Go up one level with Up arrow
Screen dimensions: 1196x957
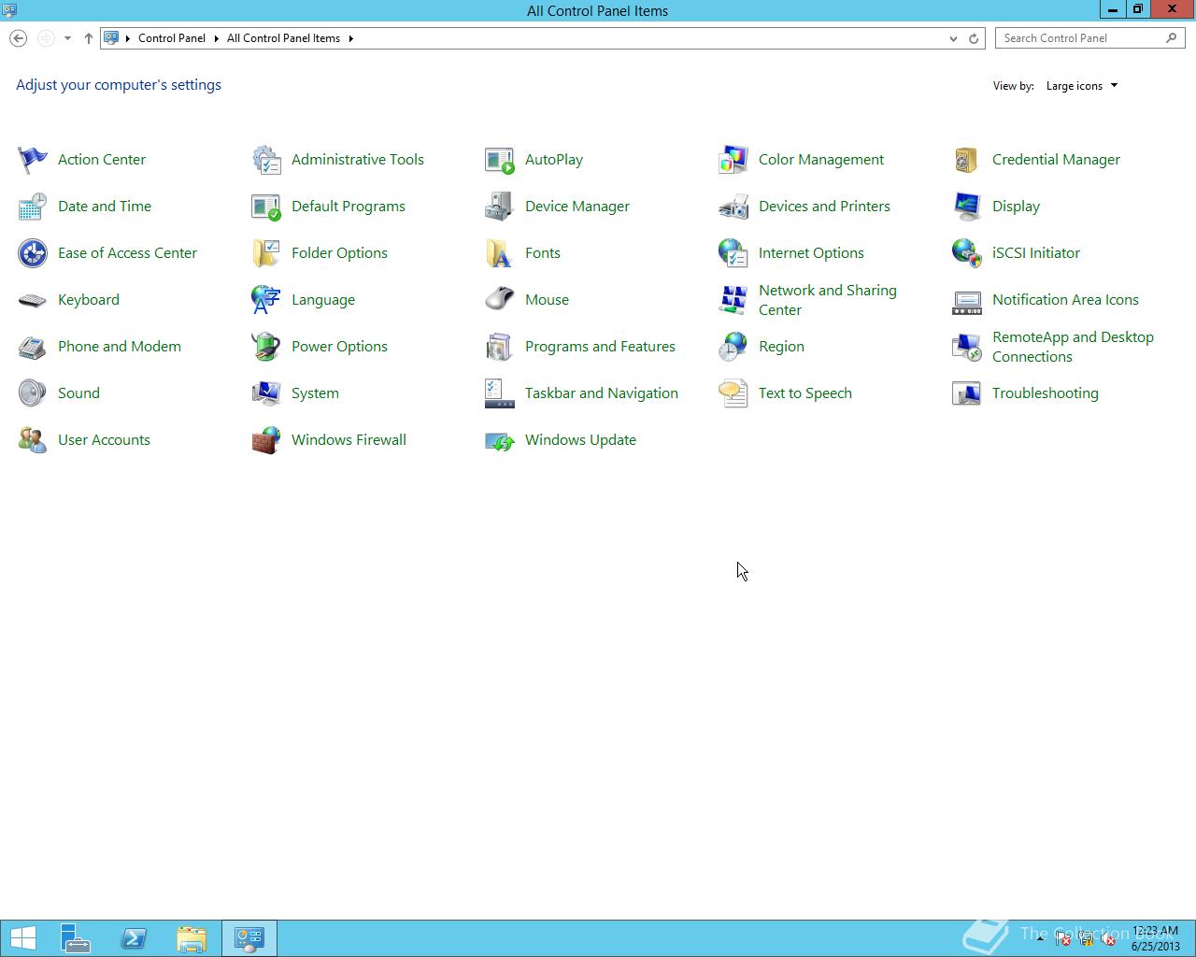[x=88, y=38]
